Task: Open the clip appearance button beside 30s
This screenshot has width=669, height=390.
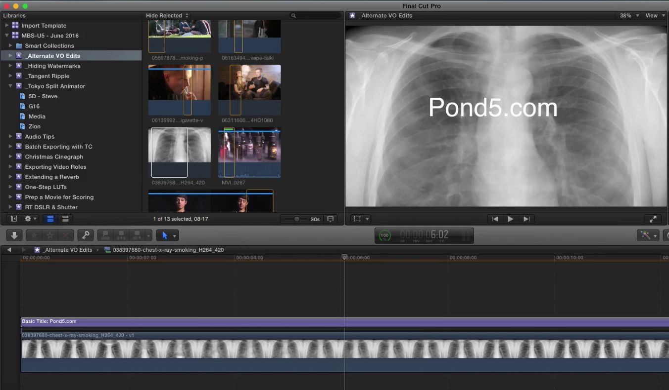Action: tap(331, 219)
